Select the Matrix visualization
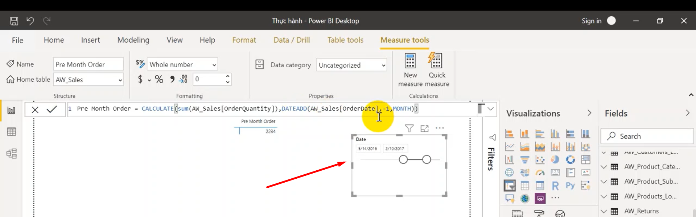This screenshot has height=217, width=696. pos(540,186)
